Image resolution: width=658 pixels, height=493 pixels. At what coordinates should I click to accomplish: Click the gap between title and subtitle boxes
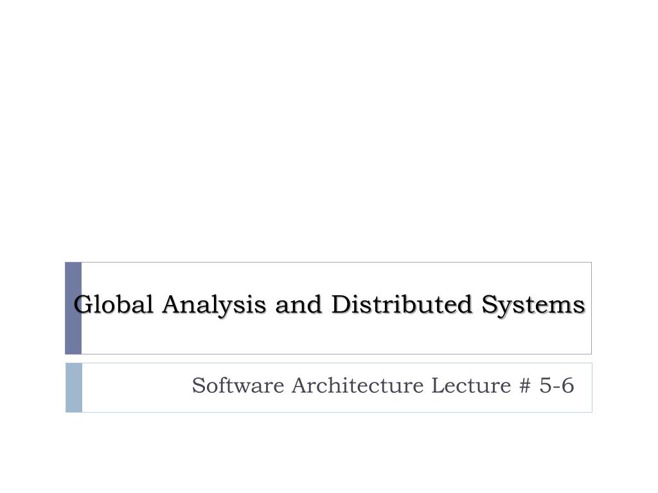point(329,359)
